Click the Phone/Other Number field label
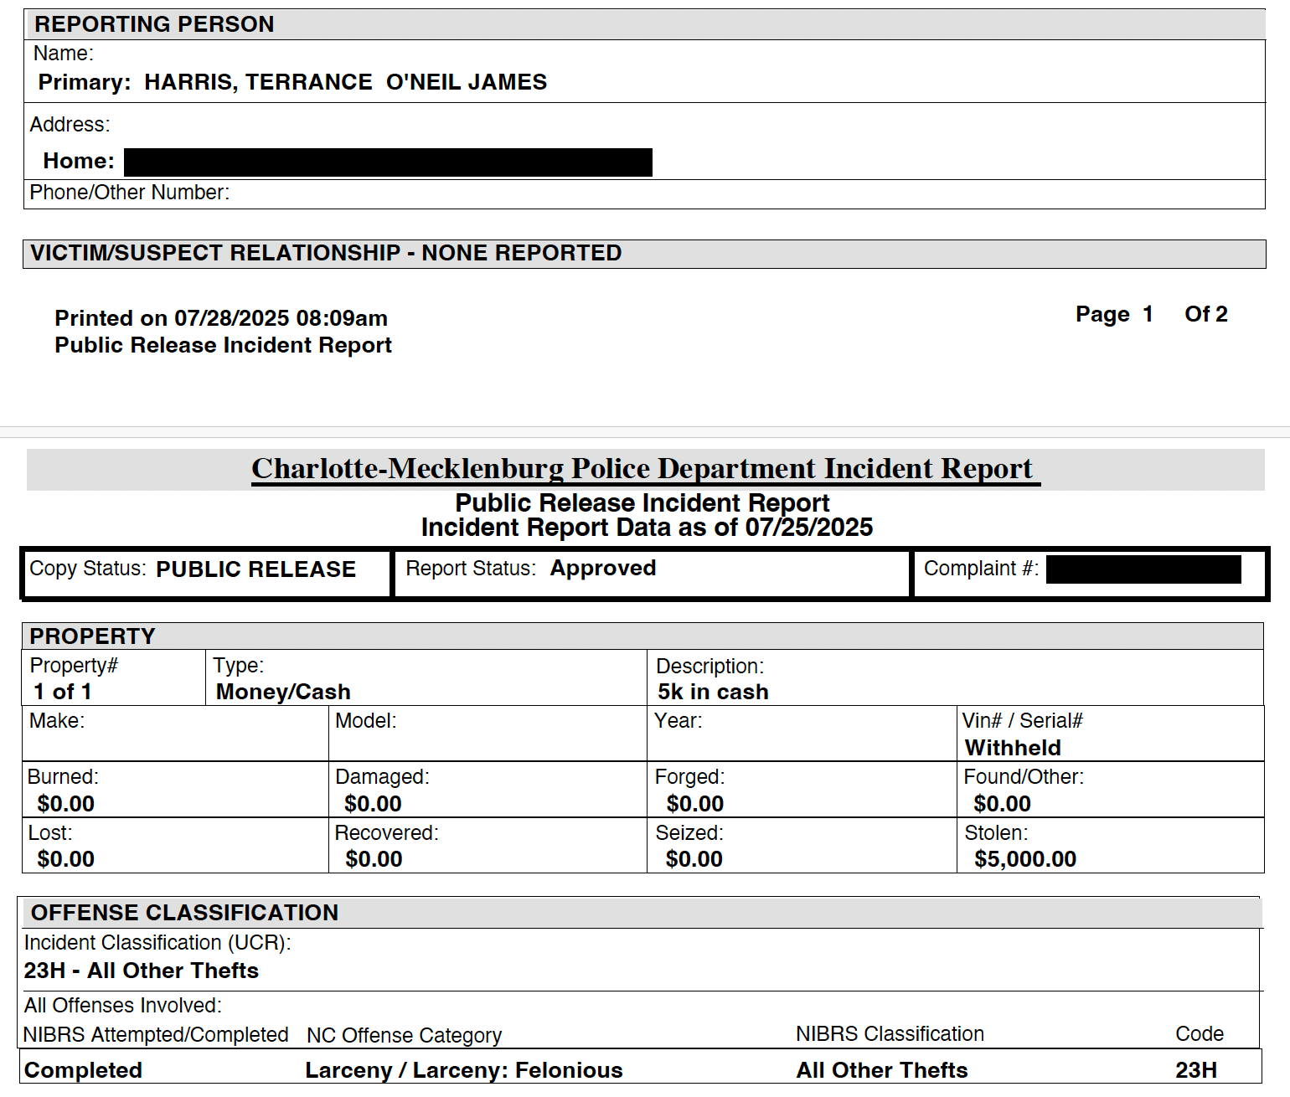This screenshot has width=1290, height=1097. click(130, 193)
